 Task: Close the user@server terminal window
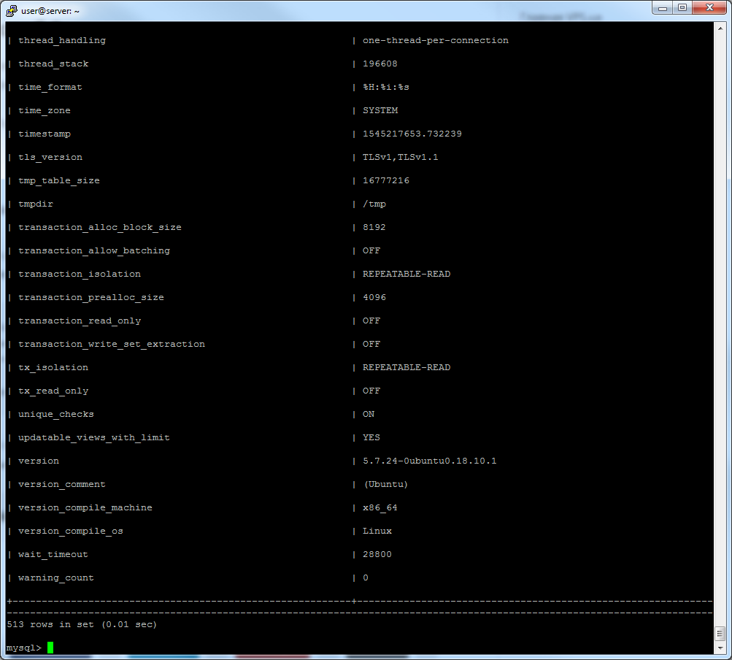pos(709,8)
